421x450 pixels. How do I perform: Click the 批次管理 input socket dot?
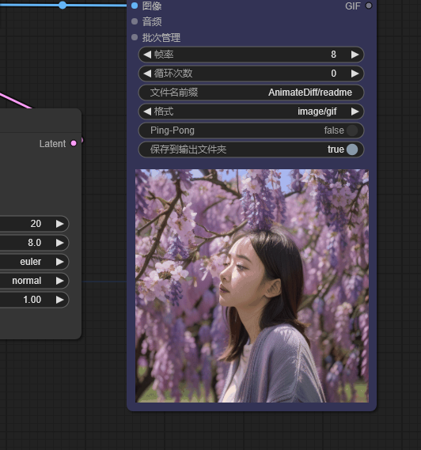point(135,37)
